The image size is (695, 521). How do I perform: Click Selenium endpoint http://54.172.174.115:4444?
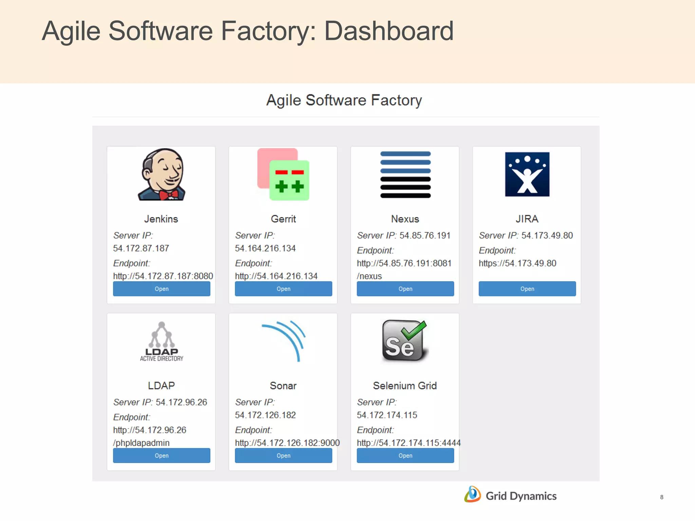click(x=409, y=443)
